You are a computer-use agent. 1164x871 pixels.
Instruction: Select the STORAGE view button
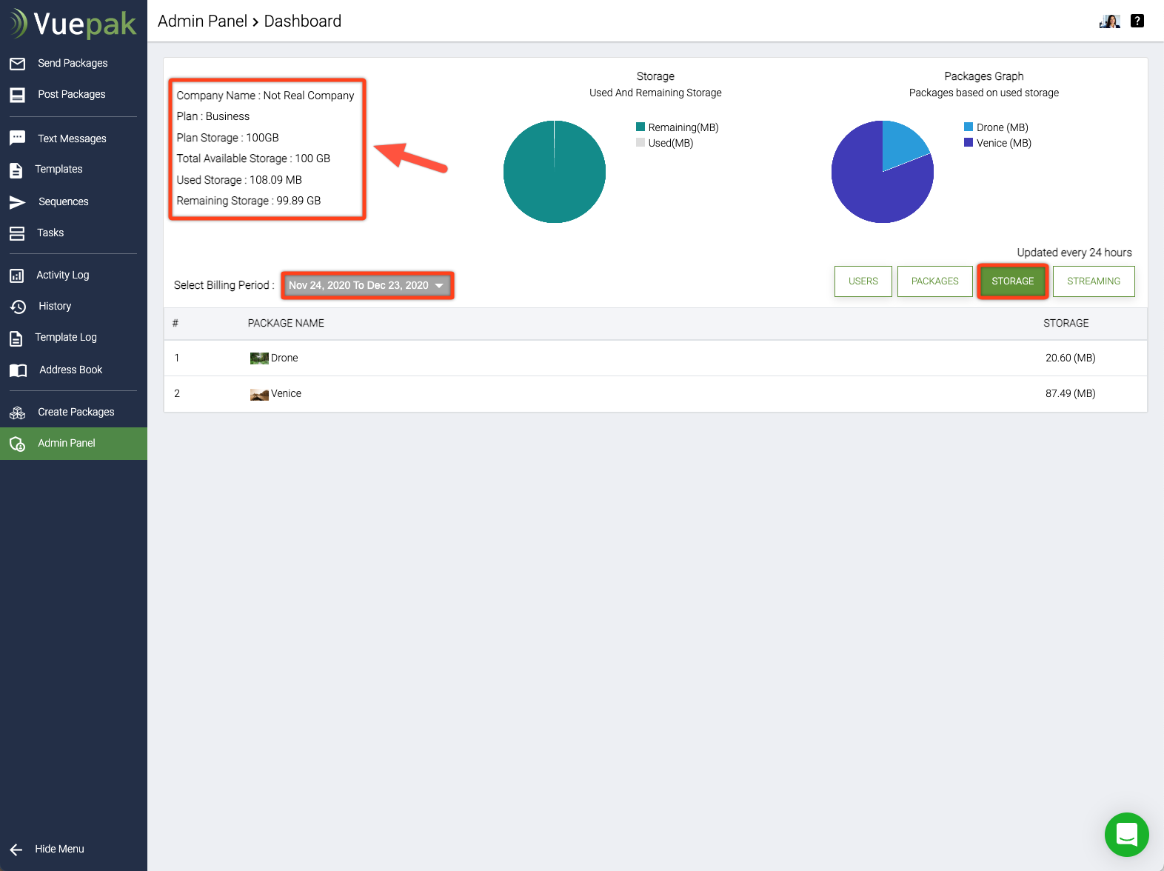pos(1013,281)
